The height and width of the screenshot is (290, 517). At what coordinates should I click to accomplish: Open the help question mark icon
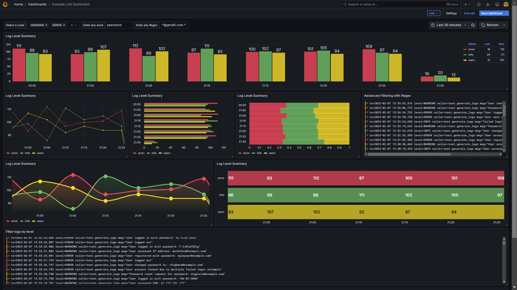(479, 4)
